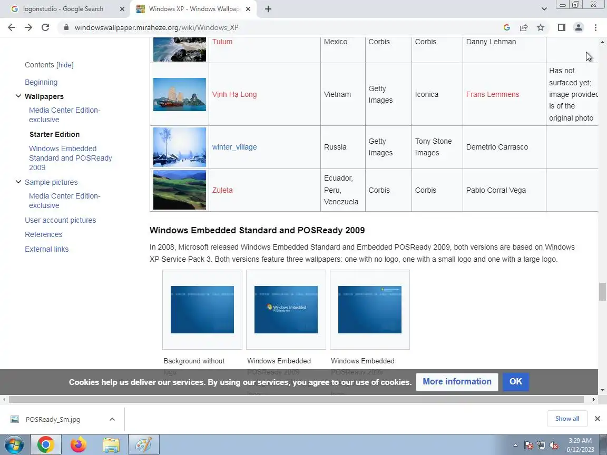Bookmark this page with the star
The width and height of the screenshot is (607, 455).
(x=541, y=27)
